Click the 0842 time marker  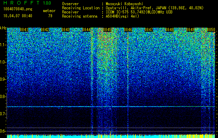[45, 30]
